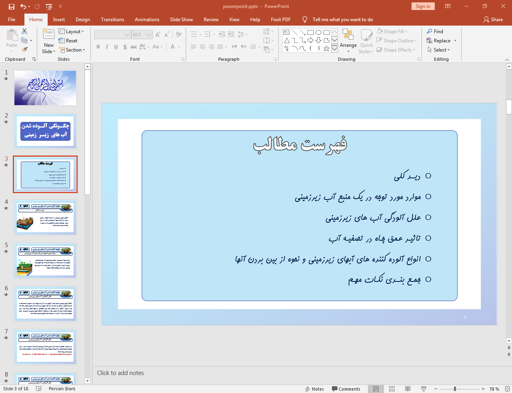The image size is (512, 393).
Task: Click the Cut scissors icon
Action: point(24,31)
